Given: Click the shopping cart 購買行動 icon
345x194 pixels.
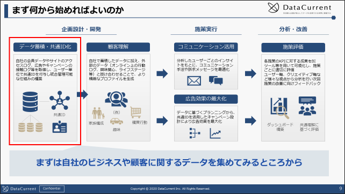Looking at the screenshot, I should [136, 113].
